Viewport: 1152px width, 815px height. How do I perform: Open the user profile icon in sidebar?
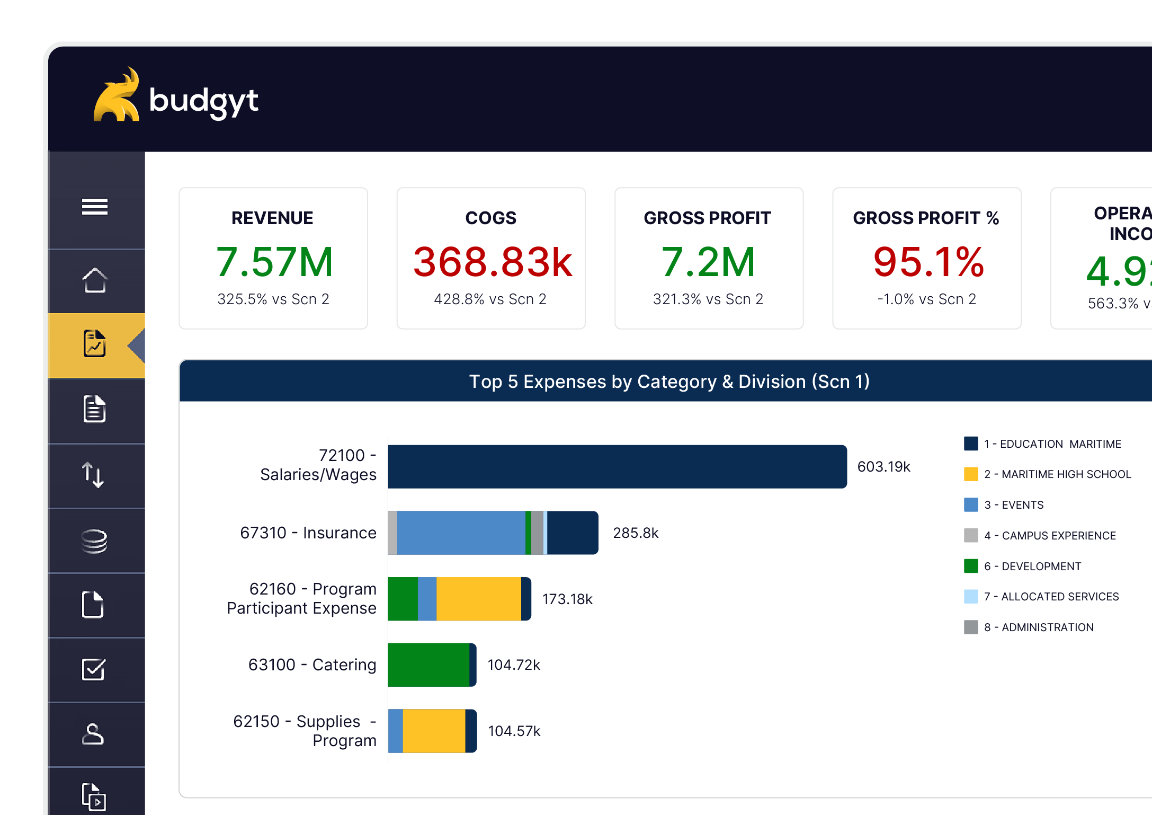pos(93,734)
